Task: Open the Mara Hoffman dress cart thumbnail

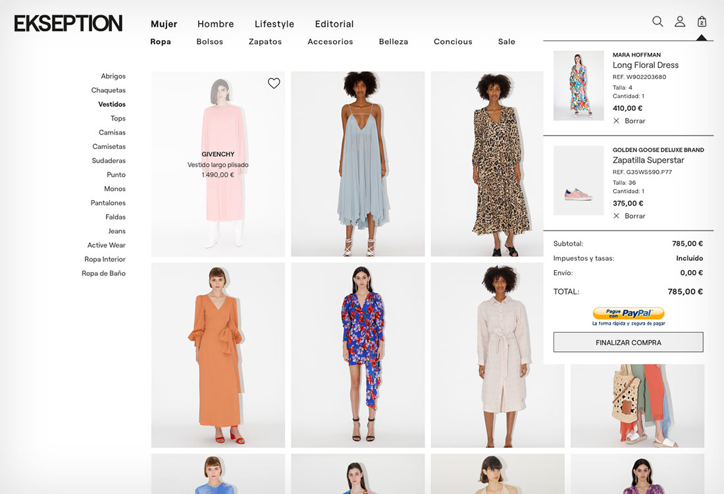Action: pos(579,86)
